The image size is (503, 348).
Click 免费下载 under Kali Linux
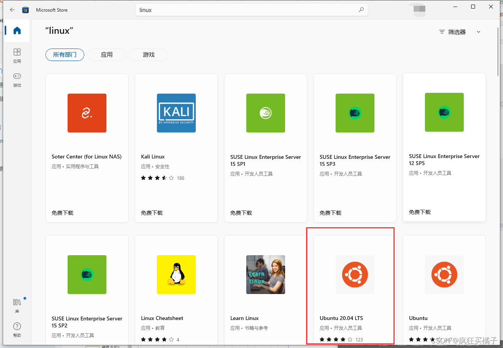[x=152, y=213]
